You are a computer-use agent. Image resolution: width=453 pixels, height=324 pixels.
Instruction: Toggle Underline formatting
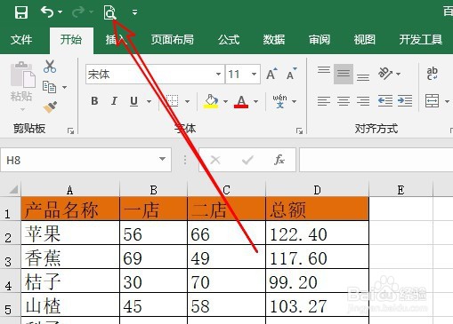[x=134, y=101]
